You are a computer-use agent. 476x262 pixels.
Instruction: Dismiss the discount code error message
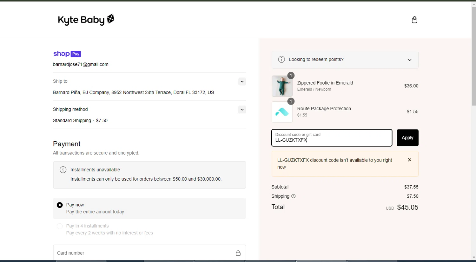tap(410, 160)
